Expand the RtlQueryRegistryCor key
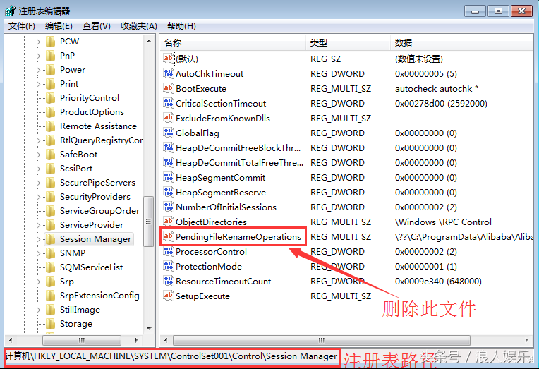The width and height of the screenshot is (539, 369). [38, 140]
